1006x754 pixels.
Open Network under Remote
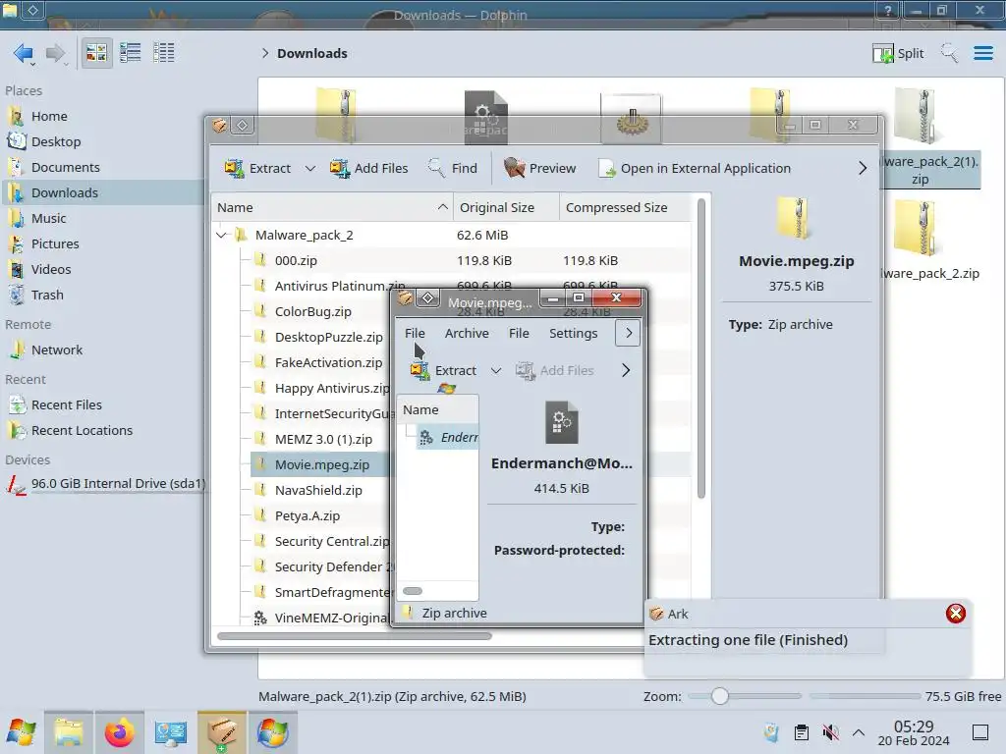tap(56, 350)
